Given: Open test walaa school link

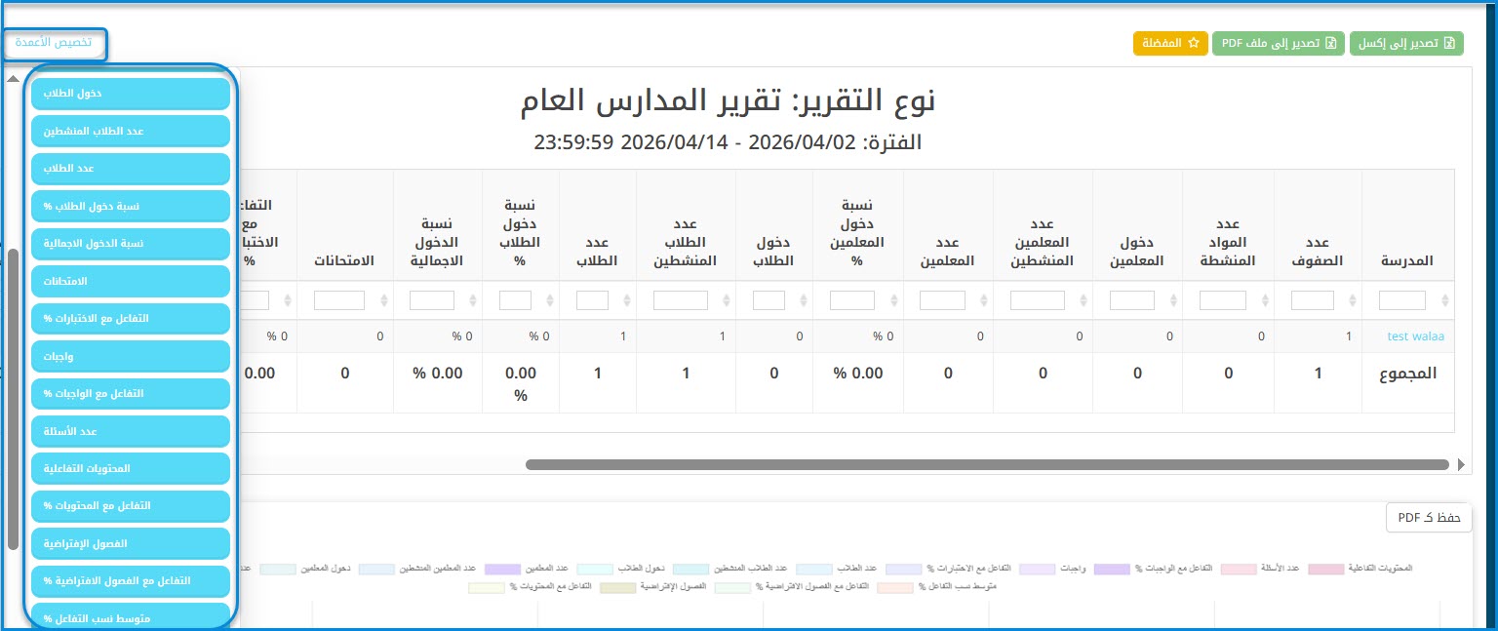Looking at the screenshot, I should pos(1415,336).
